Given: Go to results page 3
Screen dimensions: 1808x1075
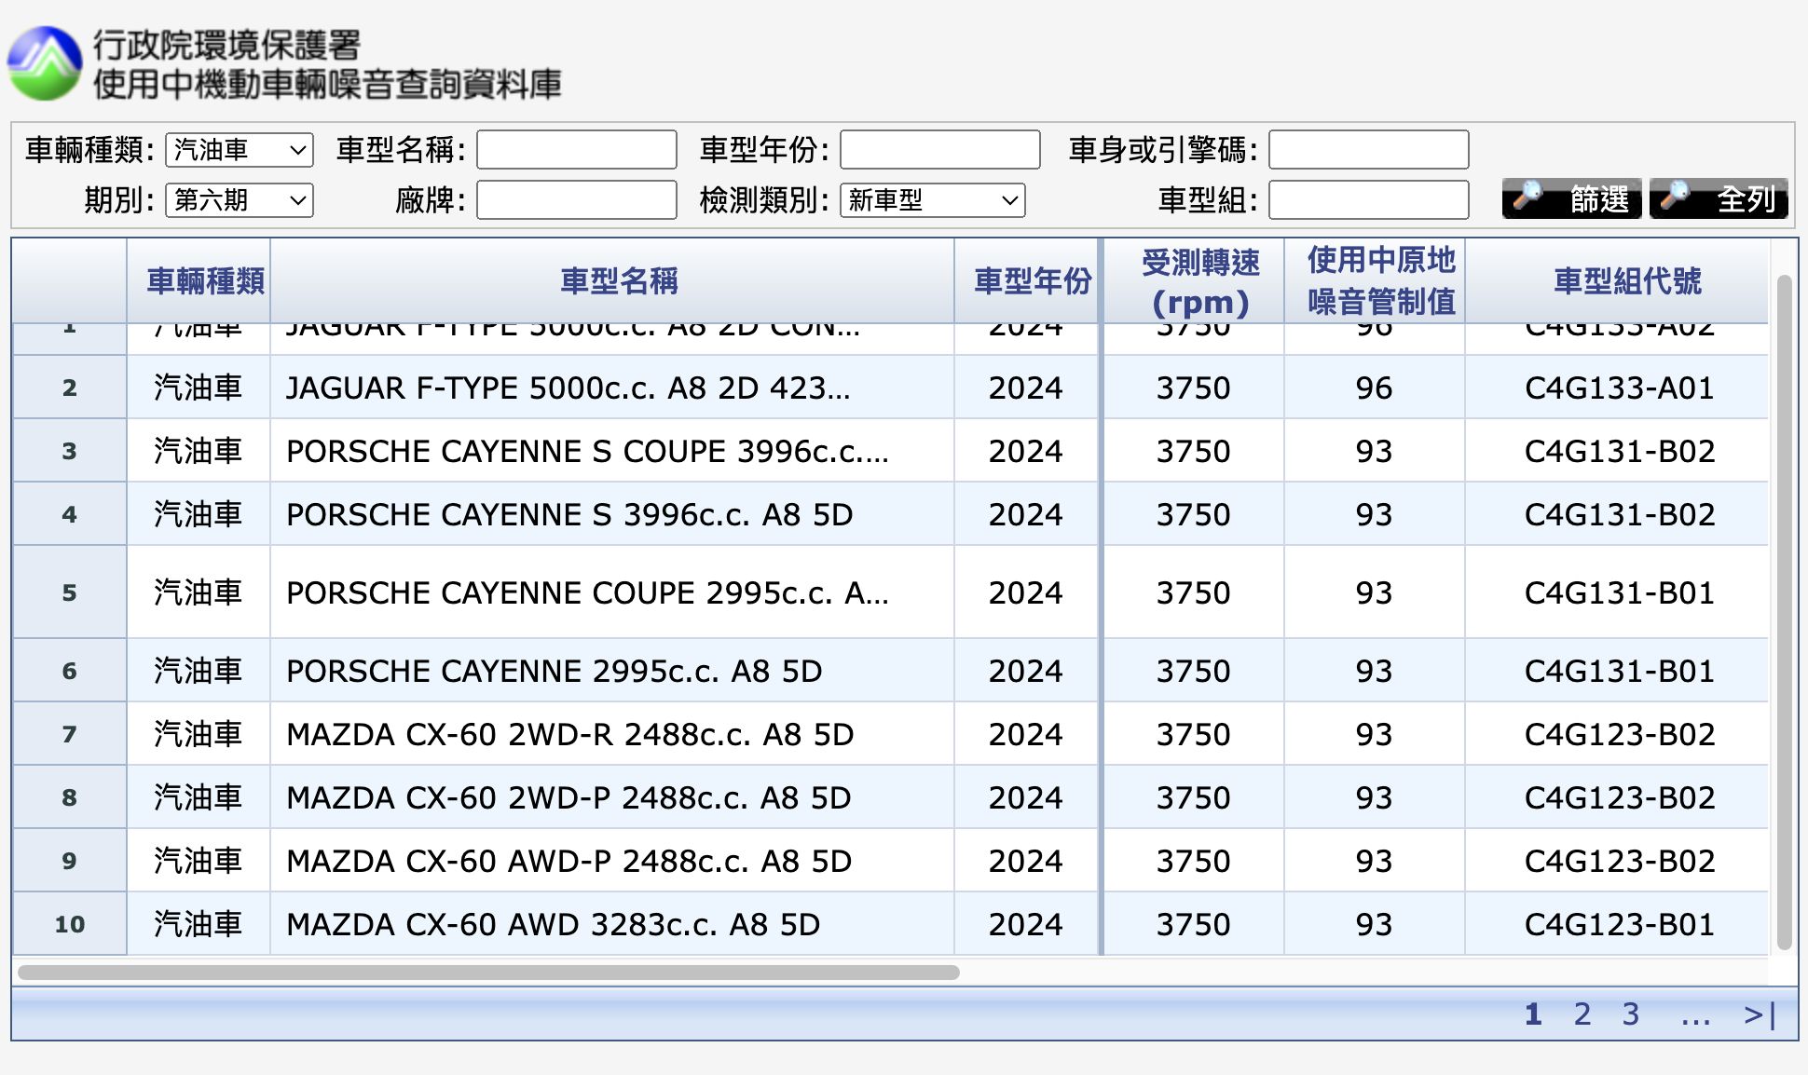Looking at the screenshot, I should [x=1631, y=1014].
